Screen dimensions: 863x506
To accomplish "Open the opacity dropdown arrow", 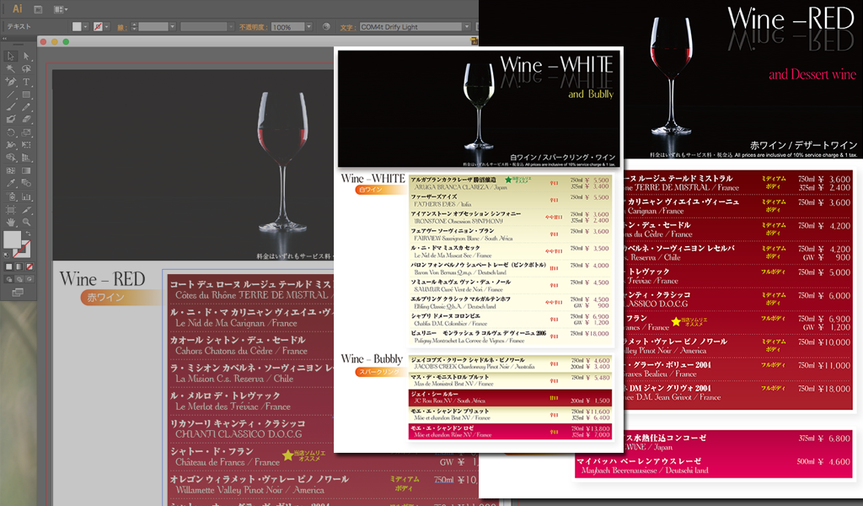I will click(x=308, y=26).
